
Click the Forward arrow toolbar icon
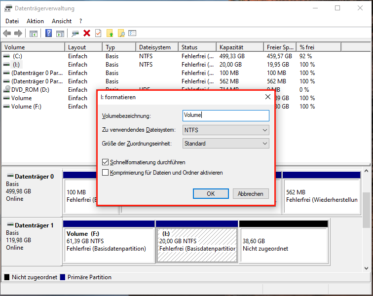pyautogui.click(x=18, y=34)
